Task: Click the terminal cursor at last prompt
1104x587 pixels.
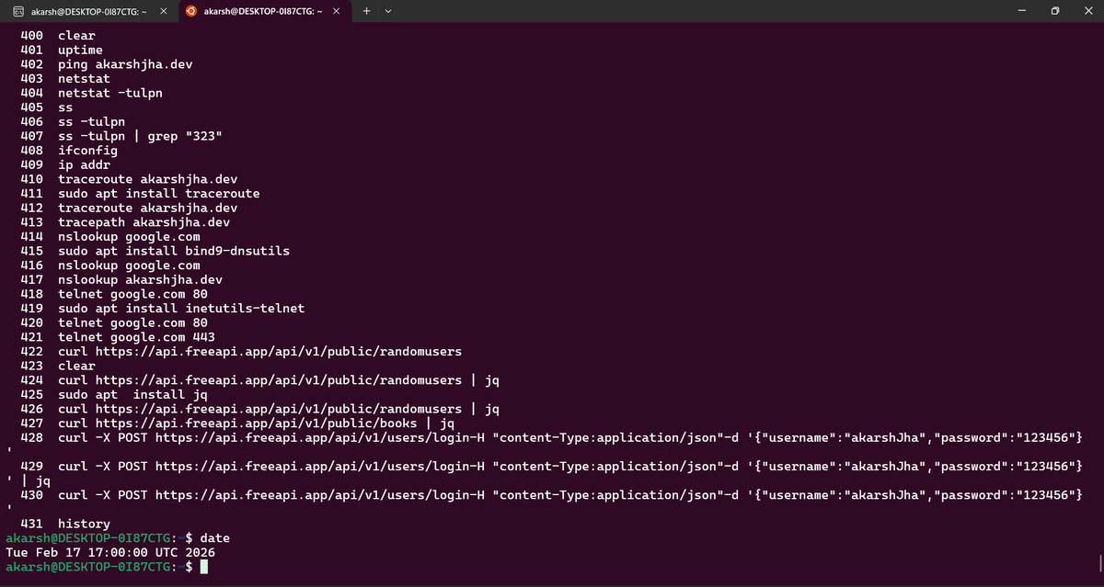Action: 204,567
